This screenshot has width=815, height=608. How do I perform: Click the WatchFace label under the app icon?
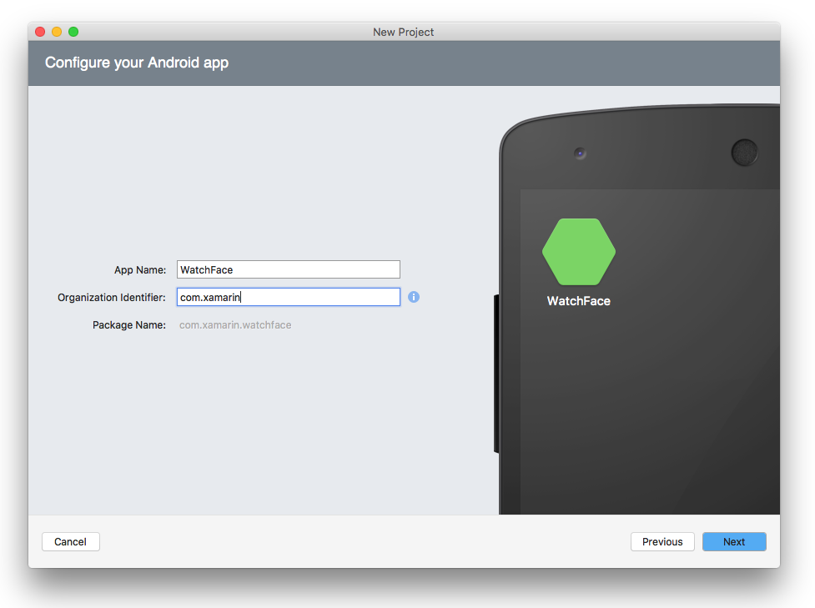pyautogui.click(x=578, y=301)
